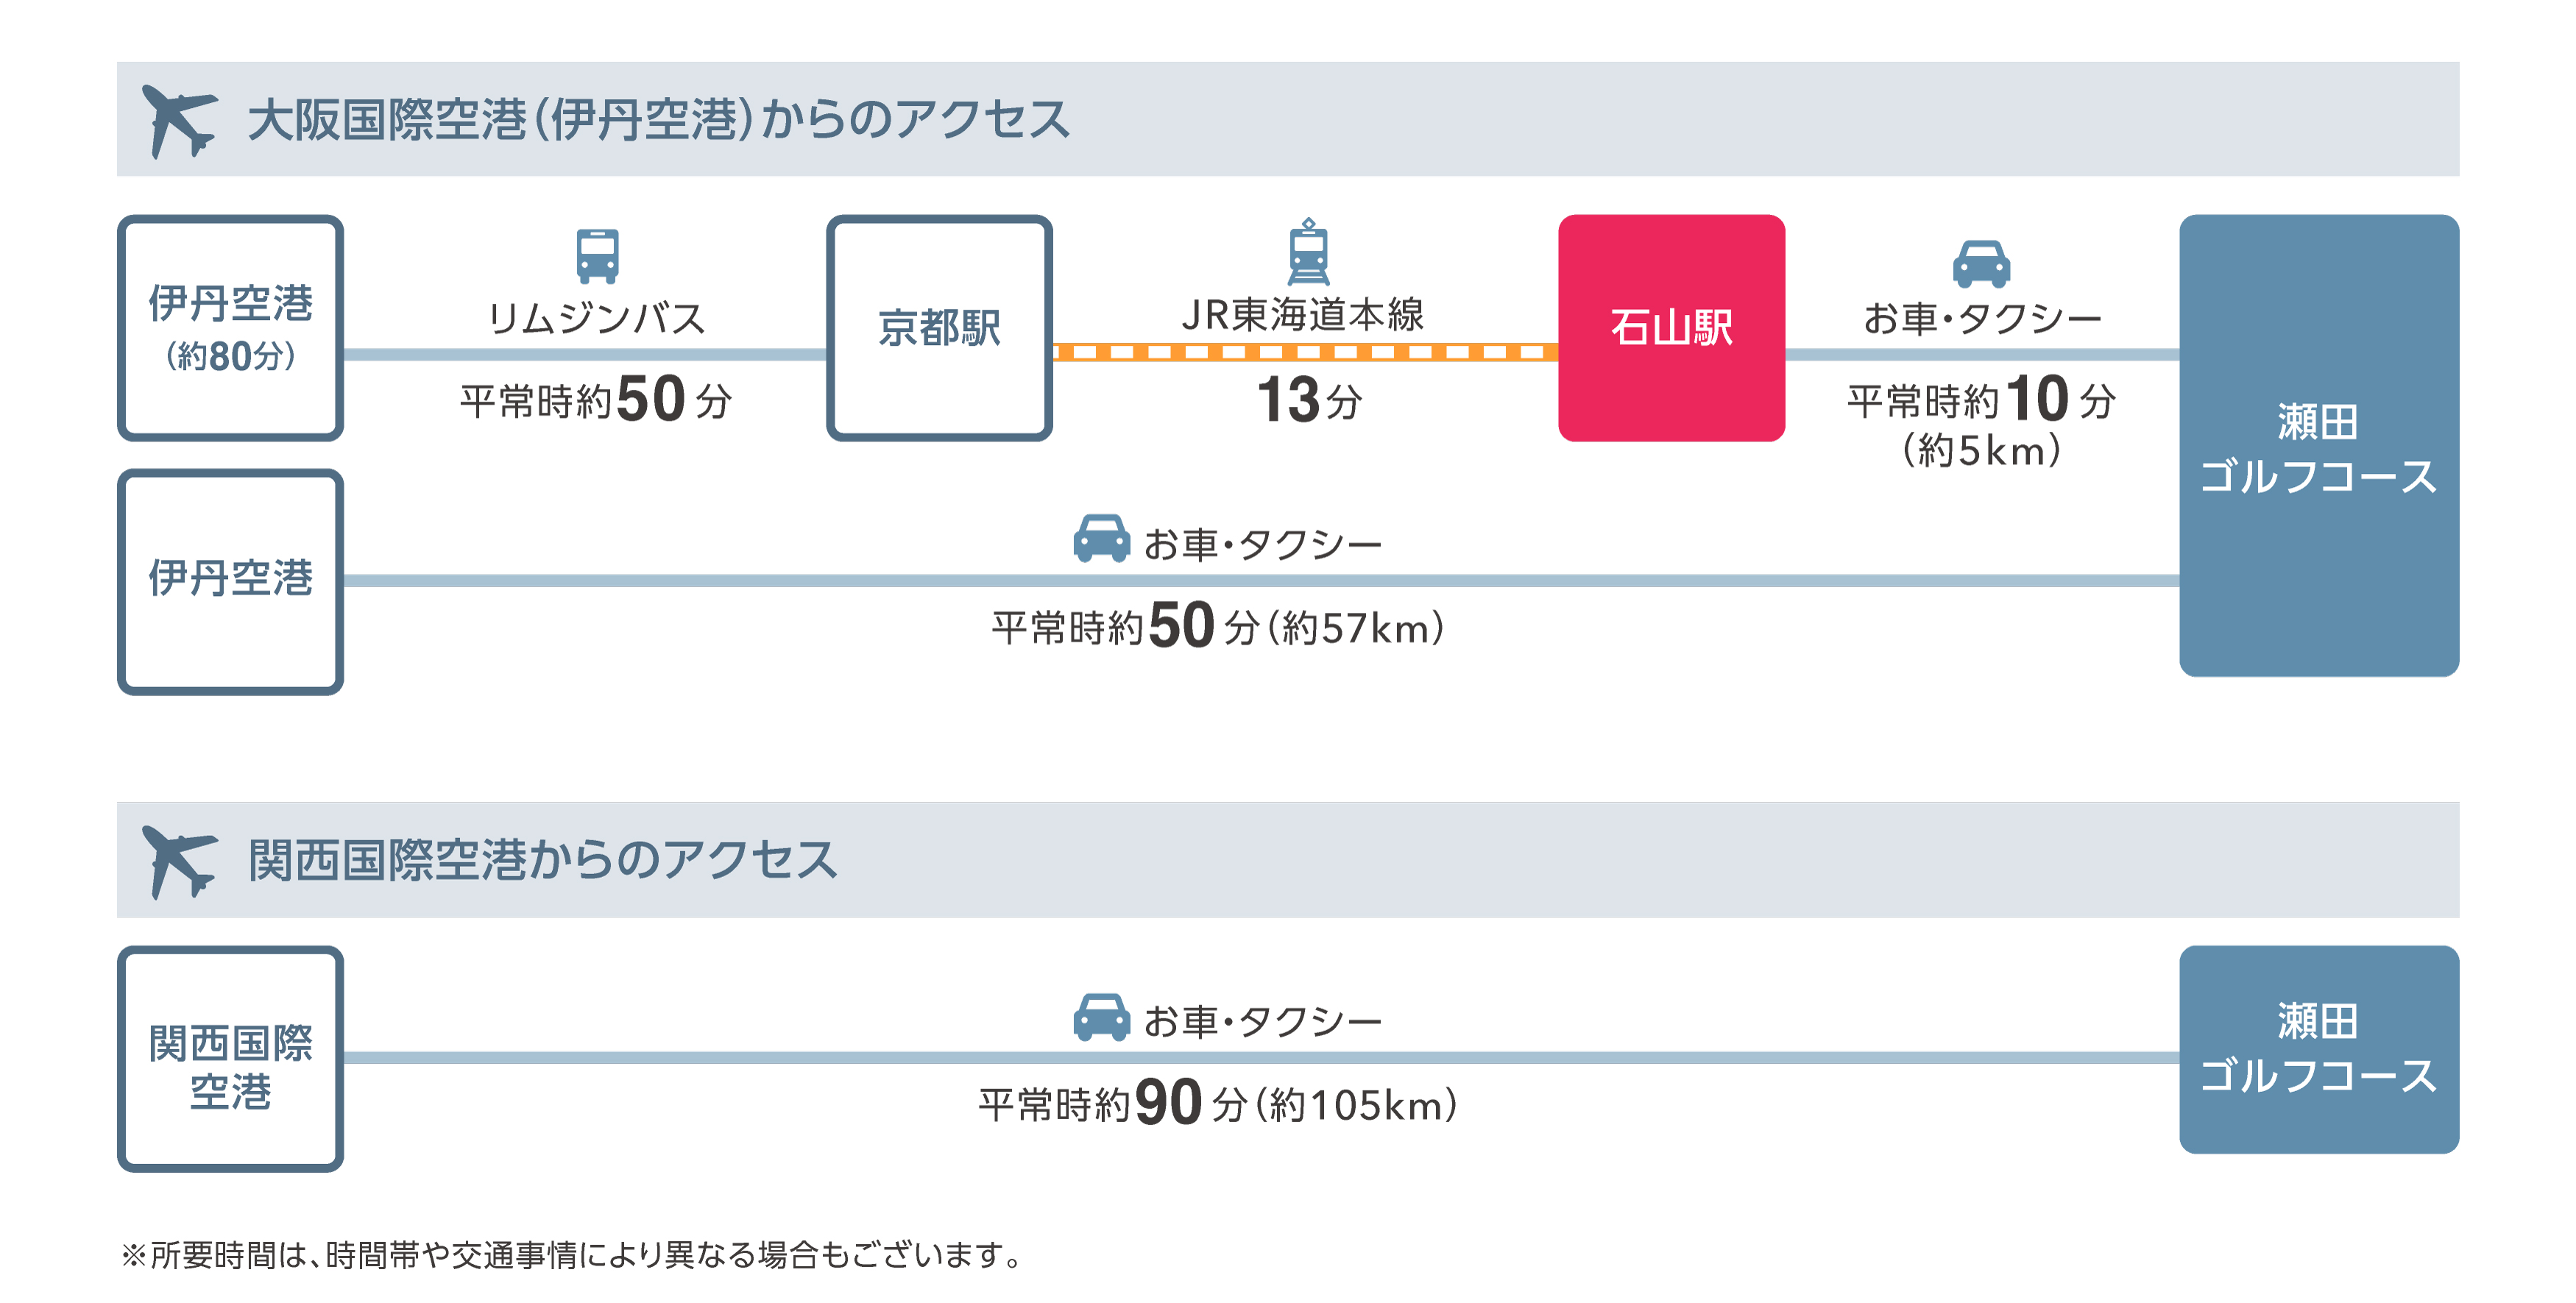Click the 関西国際空港からのアクセス heading

point(542,860)
